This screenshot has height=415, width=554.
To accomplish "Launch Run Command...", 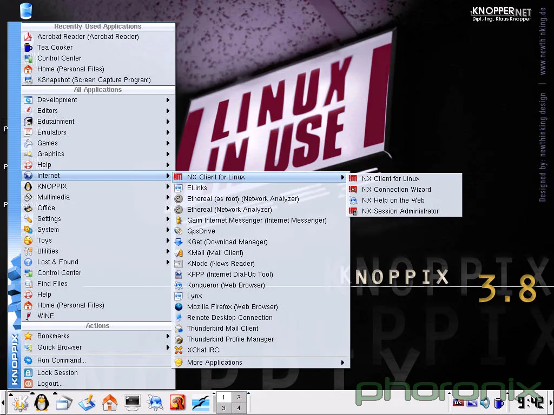I will click(x=98, y=360).
